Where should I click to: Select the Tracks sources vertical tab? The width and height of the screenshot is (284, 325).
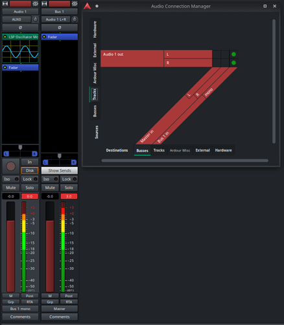tap(95, 94)
